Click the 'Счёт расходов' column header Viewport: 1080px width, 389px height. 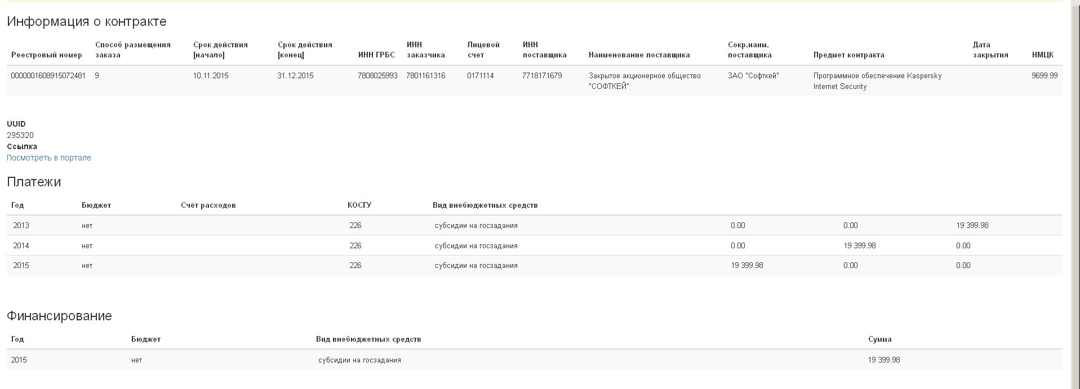pos(208,205)
